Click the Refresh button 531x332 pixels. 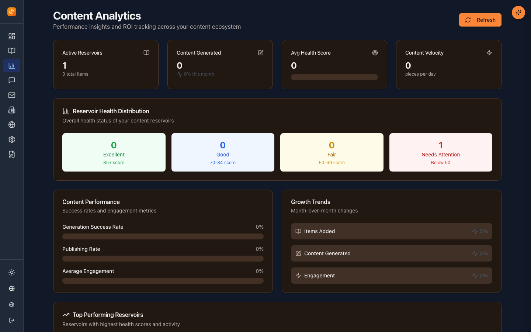pos(480,20)
